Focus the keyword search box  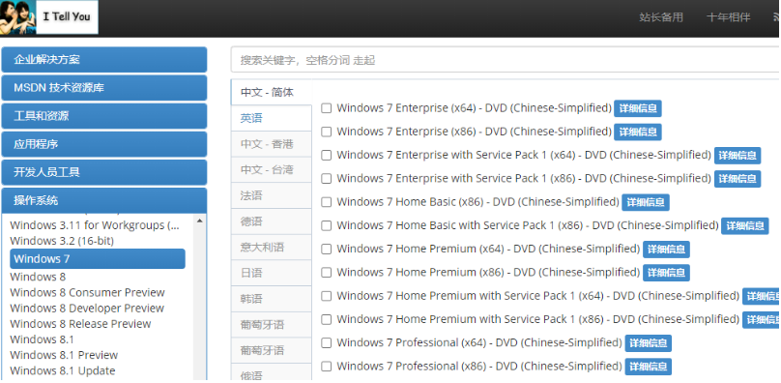pyautogui.click(x=506, y=60)
